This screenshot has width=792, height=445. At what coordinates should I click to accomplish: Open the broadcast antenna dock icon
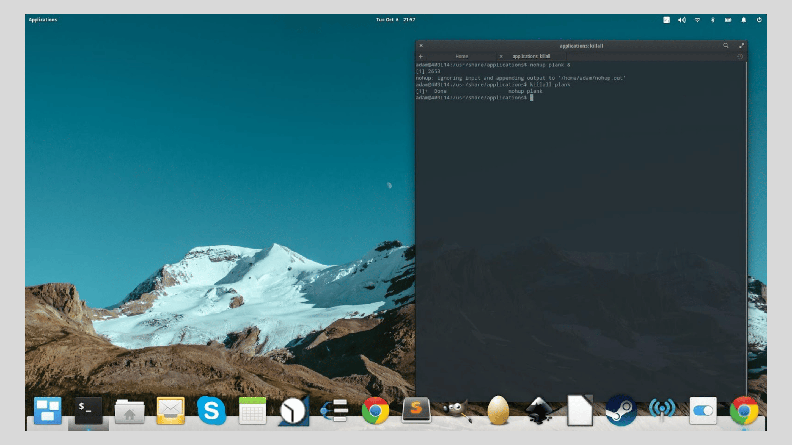(x=662, y=411)
